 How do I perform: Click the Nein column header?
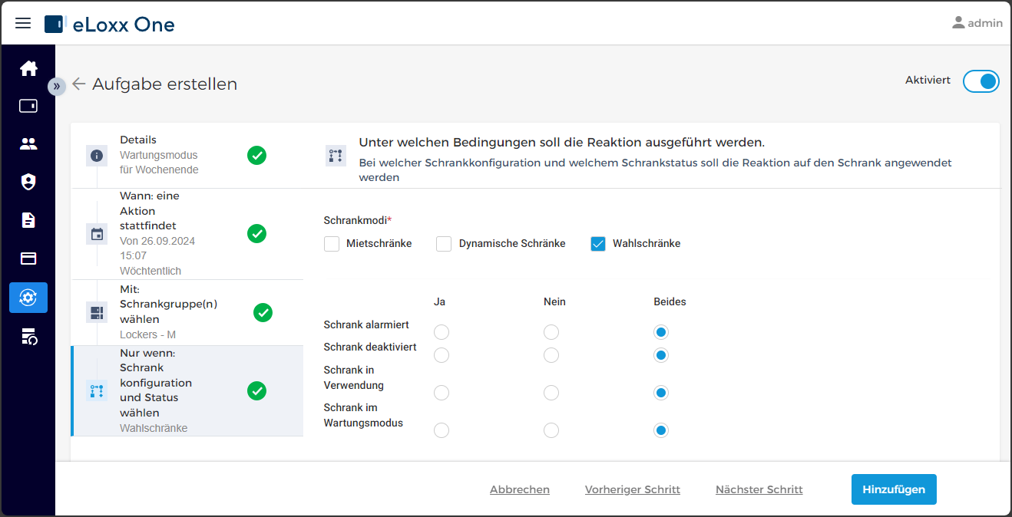tap(554, 301)
